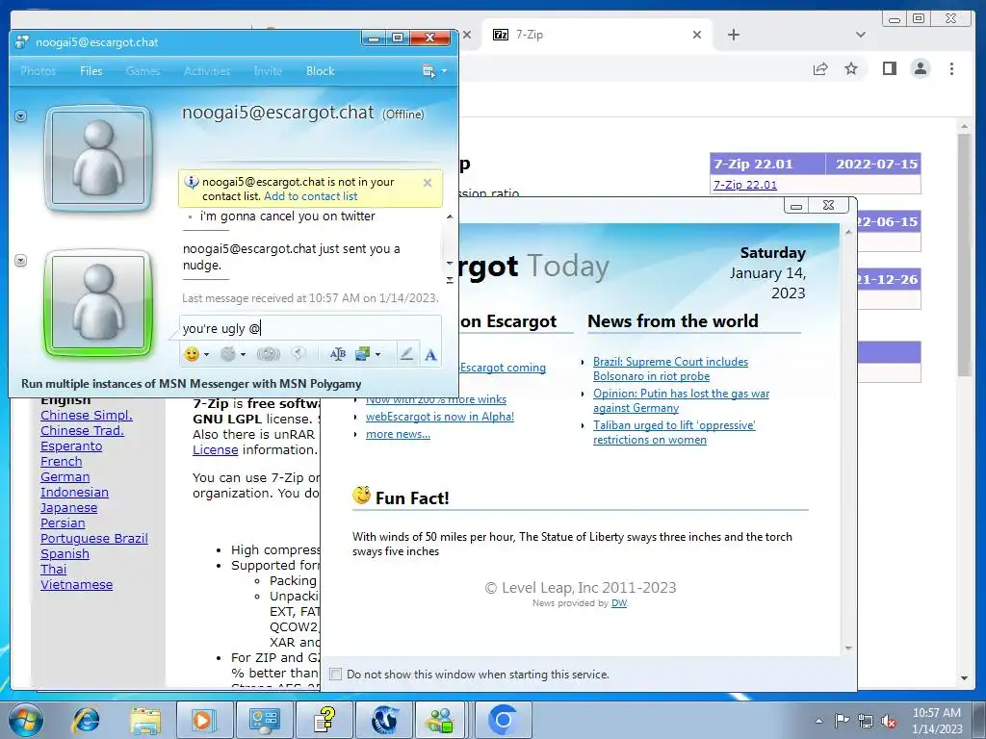Switch 7-Zip site to Vietnamese
Screen dimensions: 986x739
(x=76, y=584)
